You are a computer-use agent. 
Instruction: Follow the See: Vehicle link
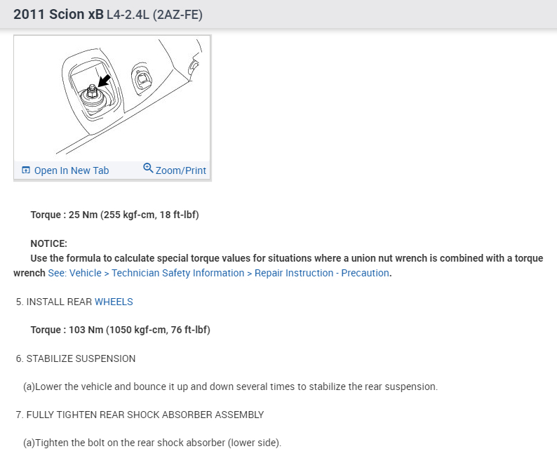point(74,273)
